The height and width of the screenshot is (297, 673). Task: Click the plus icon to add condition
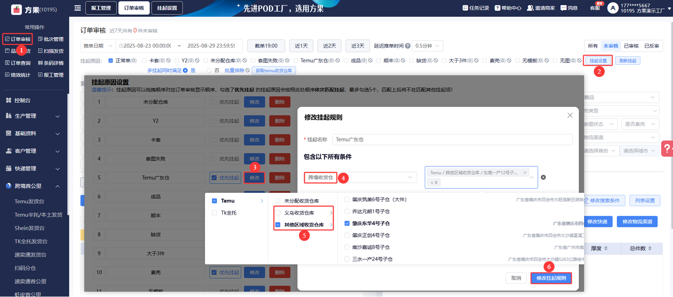(x=543, y=178)
